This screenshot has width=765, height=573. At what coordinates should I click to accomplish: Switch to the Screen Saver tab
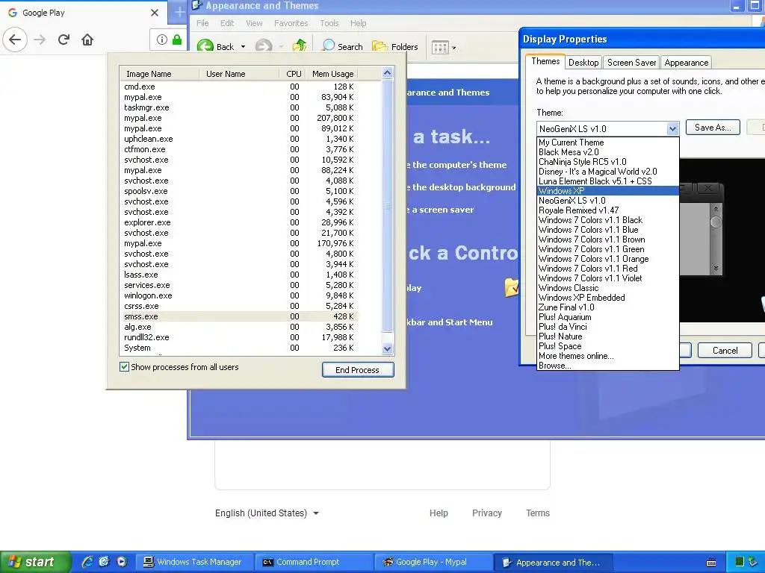(x=632, y=63)
